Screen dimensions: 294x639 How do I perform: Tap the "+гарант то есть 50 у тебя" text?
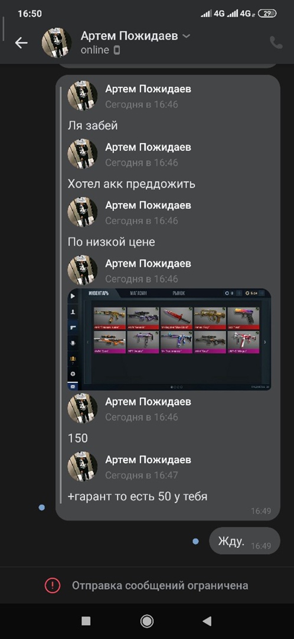click(138, 497)
